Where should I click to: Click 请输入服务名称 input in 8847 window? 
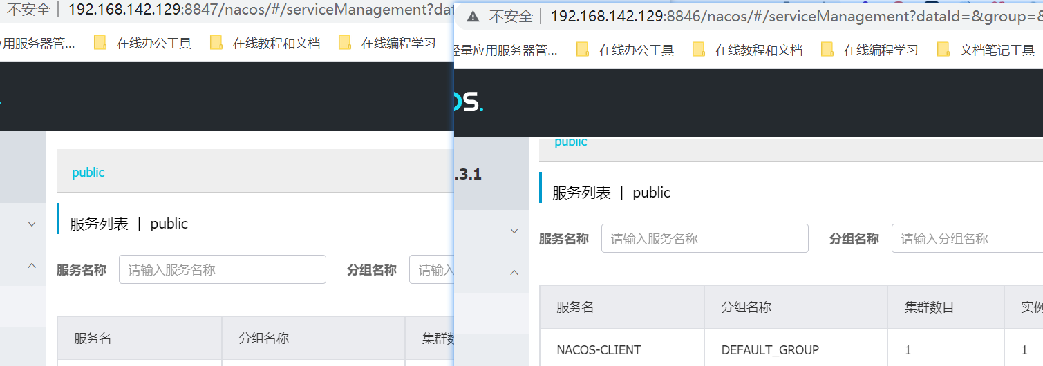coord(223,269)
